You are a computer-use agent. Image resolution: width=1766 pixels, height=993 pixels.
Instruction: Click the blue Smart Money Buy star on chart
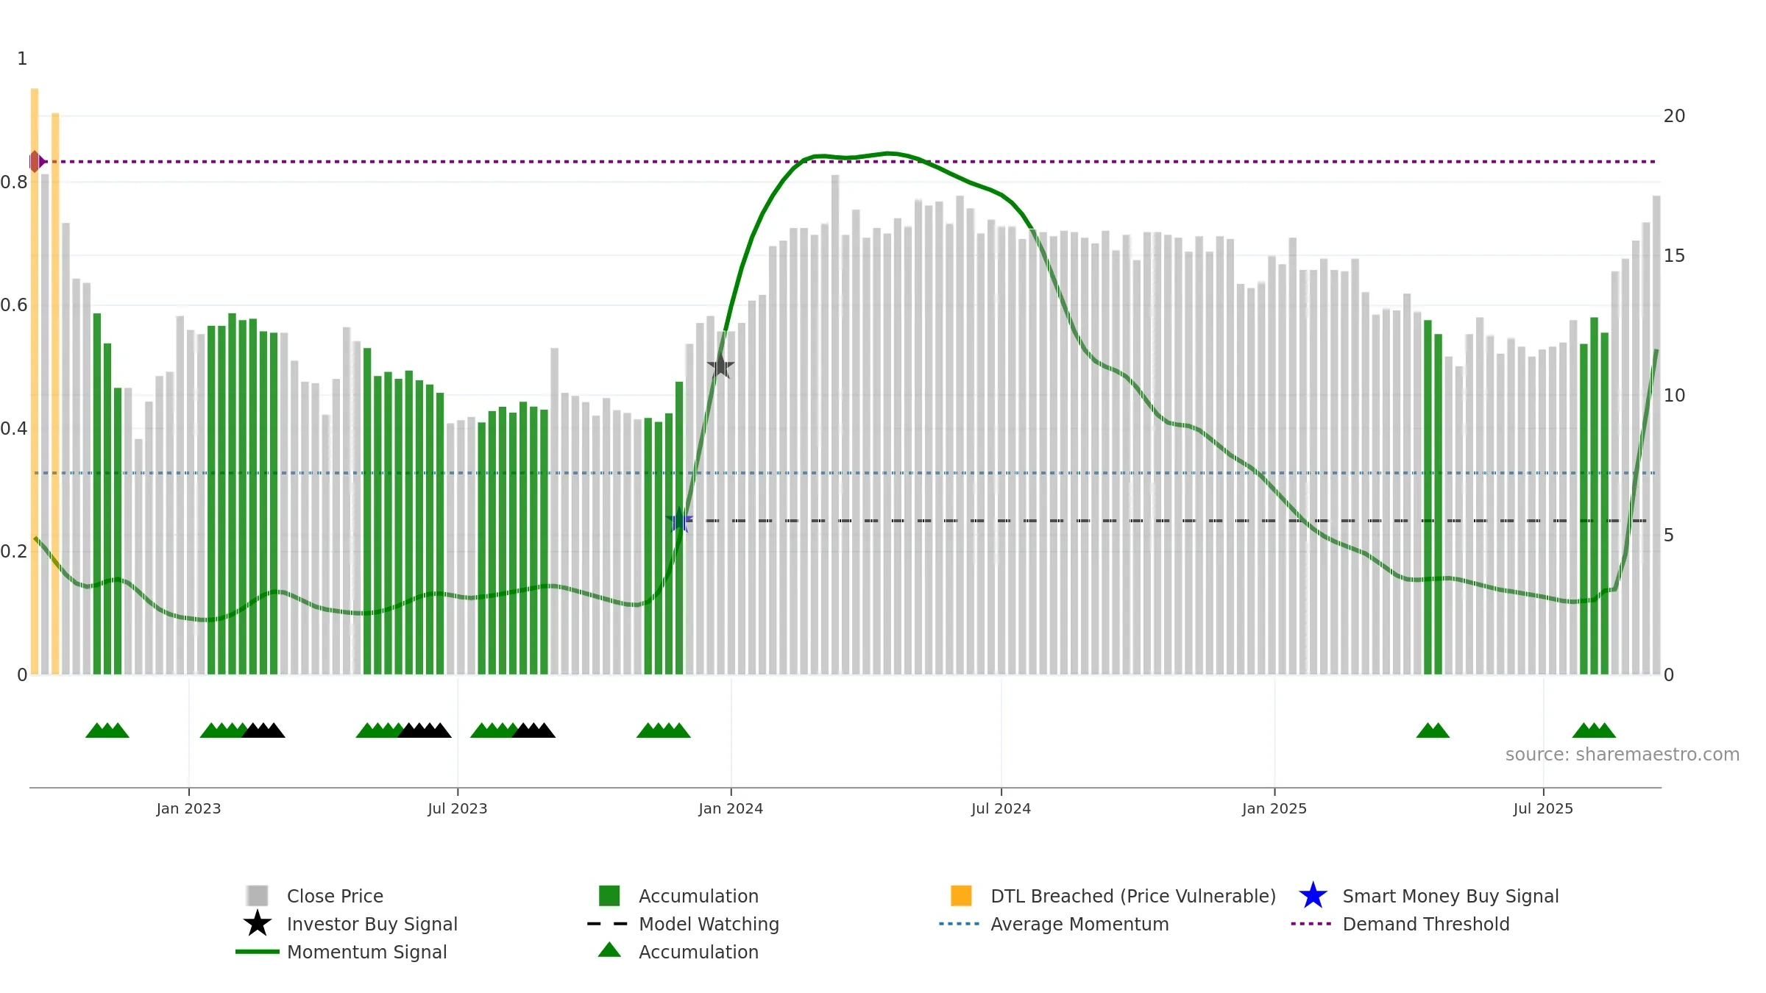(680, 521)
